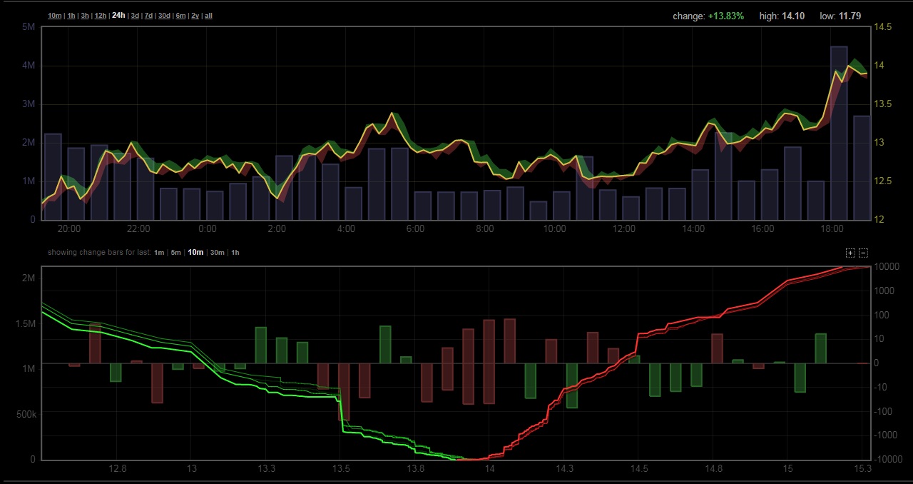Display the 30d price history
913x484 pixels.
[164, 16]
